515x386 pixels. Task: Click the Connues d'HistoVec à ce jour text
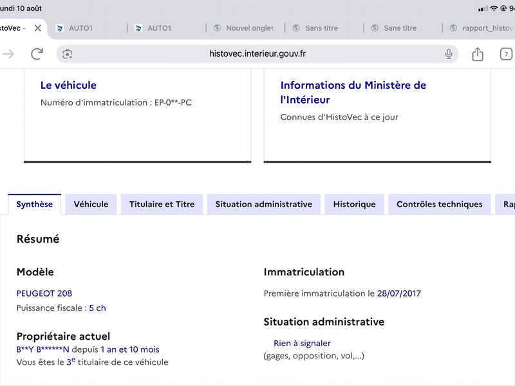(x=339, y=117)
